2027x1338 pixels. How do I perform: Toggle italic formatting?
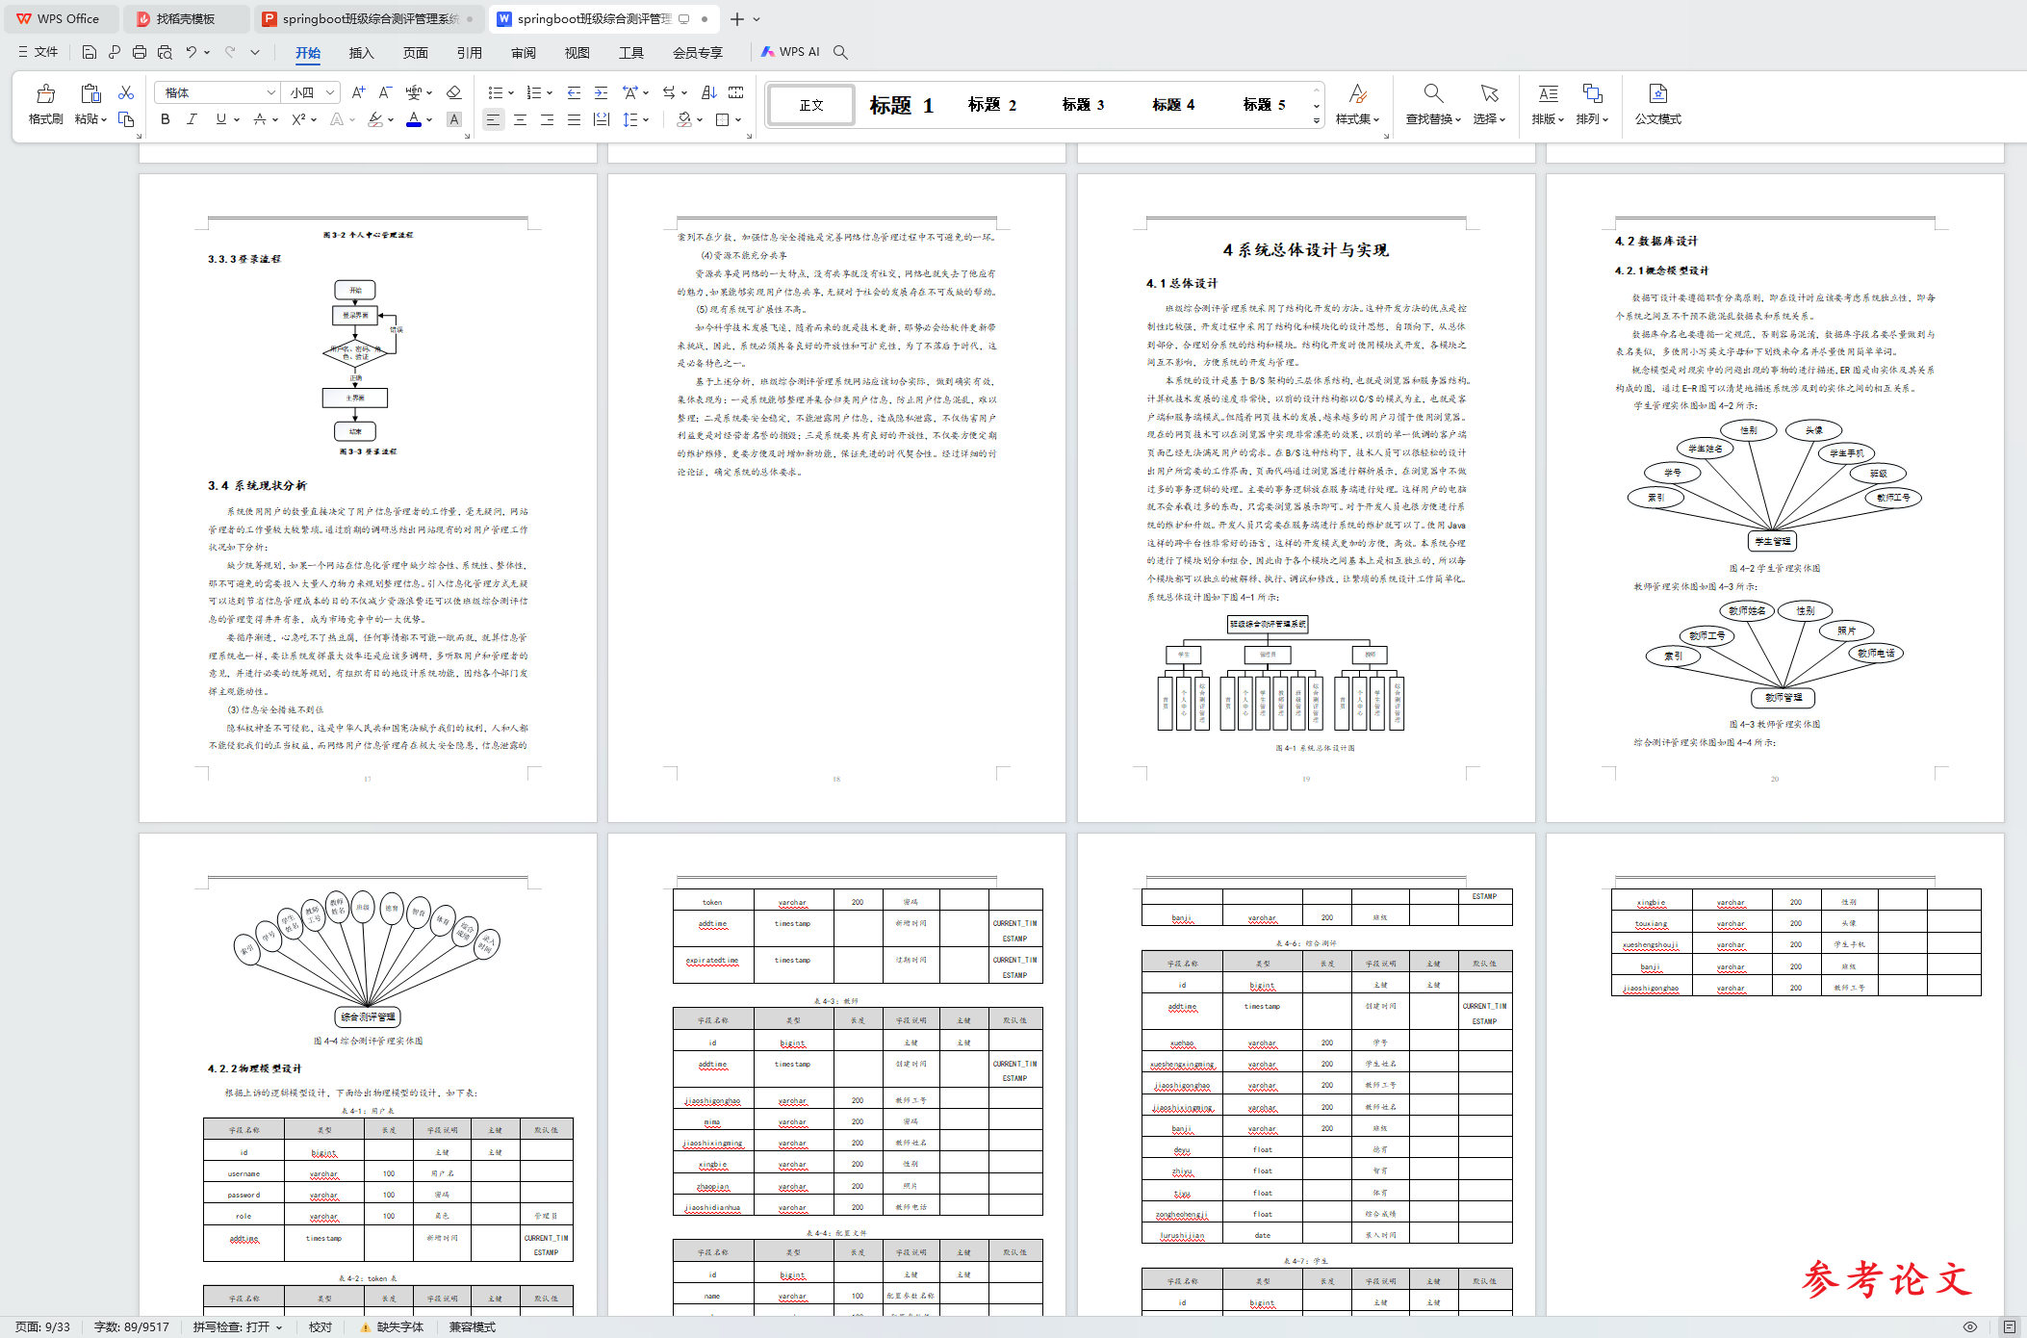(x=192, y=119)
